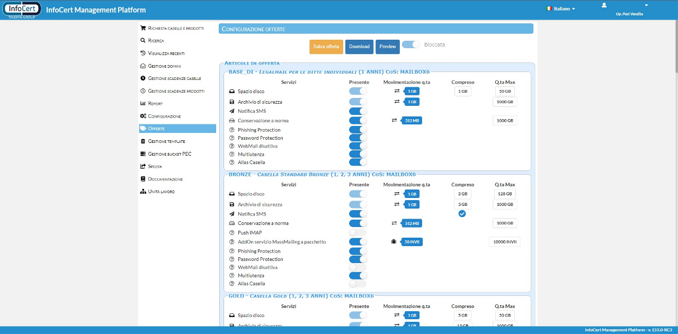The image size is (678, 334).
Task: Uncheck Notifica SMS Compreso checkbox in BRONZE
Action: 462,214
